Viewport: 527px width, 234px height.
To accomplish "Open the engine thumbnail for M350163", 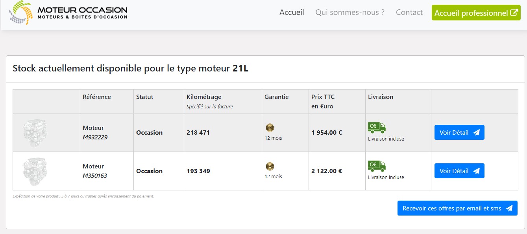I will (x=35, y=171).
